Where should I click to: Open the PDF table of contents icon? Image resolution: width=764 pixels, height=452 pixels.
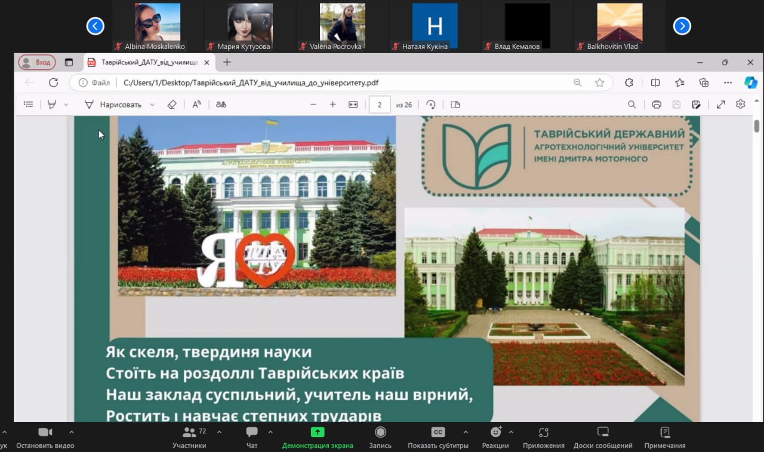pyautogui.click(x=28, y=104)
